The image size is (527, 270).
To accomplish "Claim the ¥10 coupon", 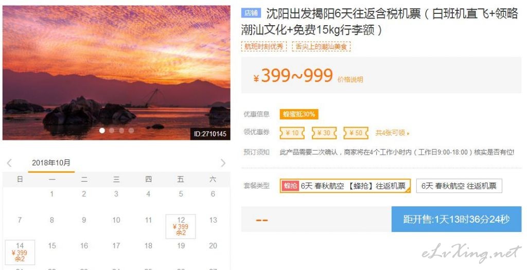I will click(292, 133).
